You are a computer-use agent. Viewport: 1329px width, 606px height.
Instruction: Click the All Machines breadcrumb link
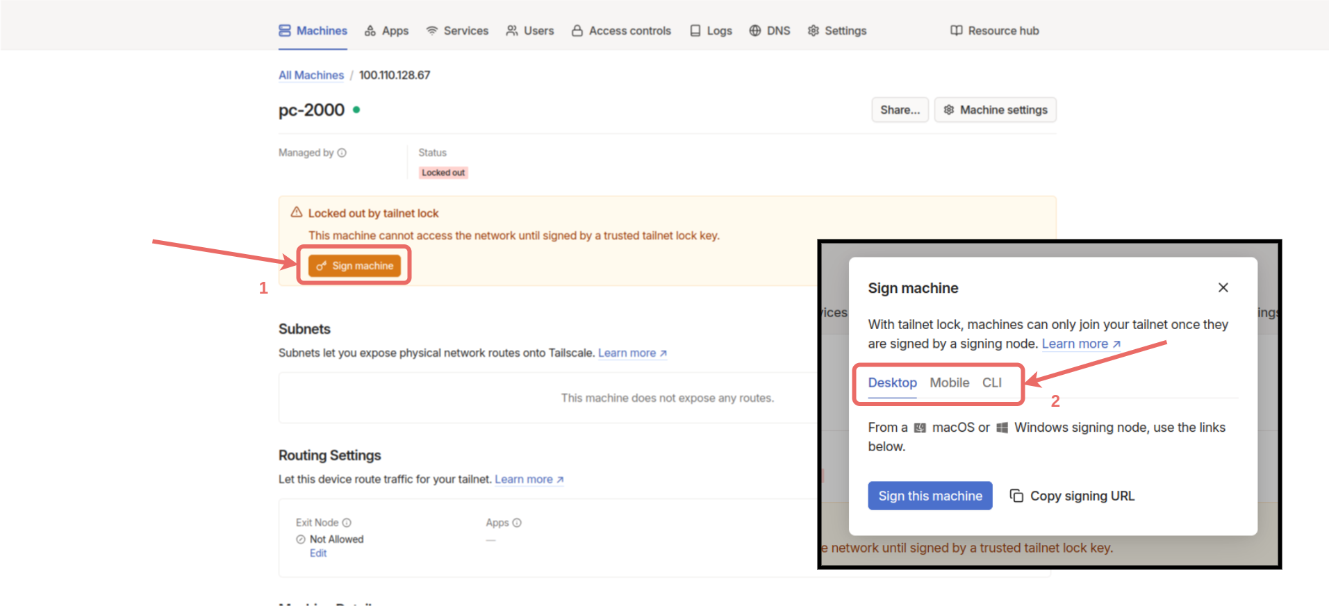311,75
